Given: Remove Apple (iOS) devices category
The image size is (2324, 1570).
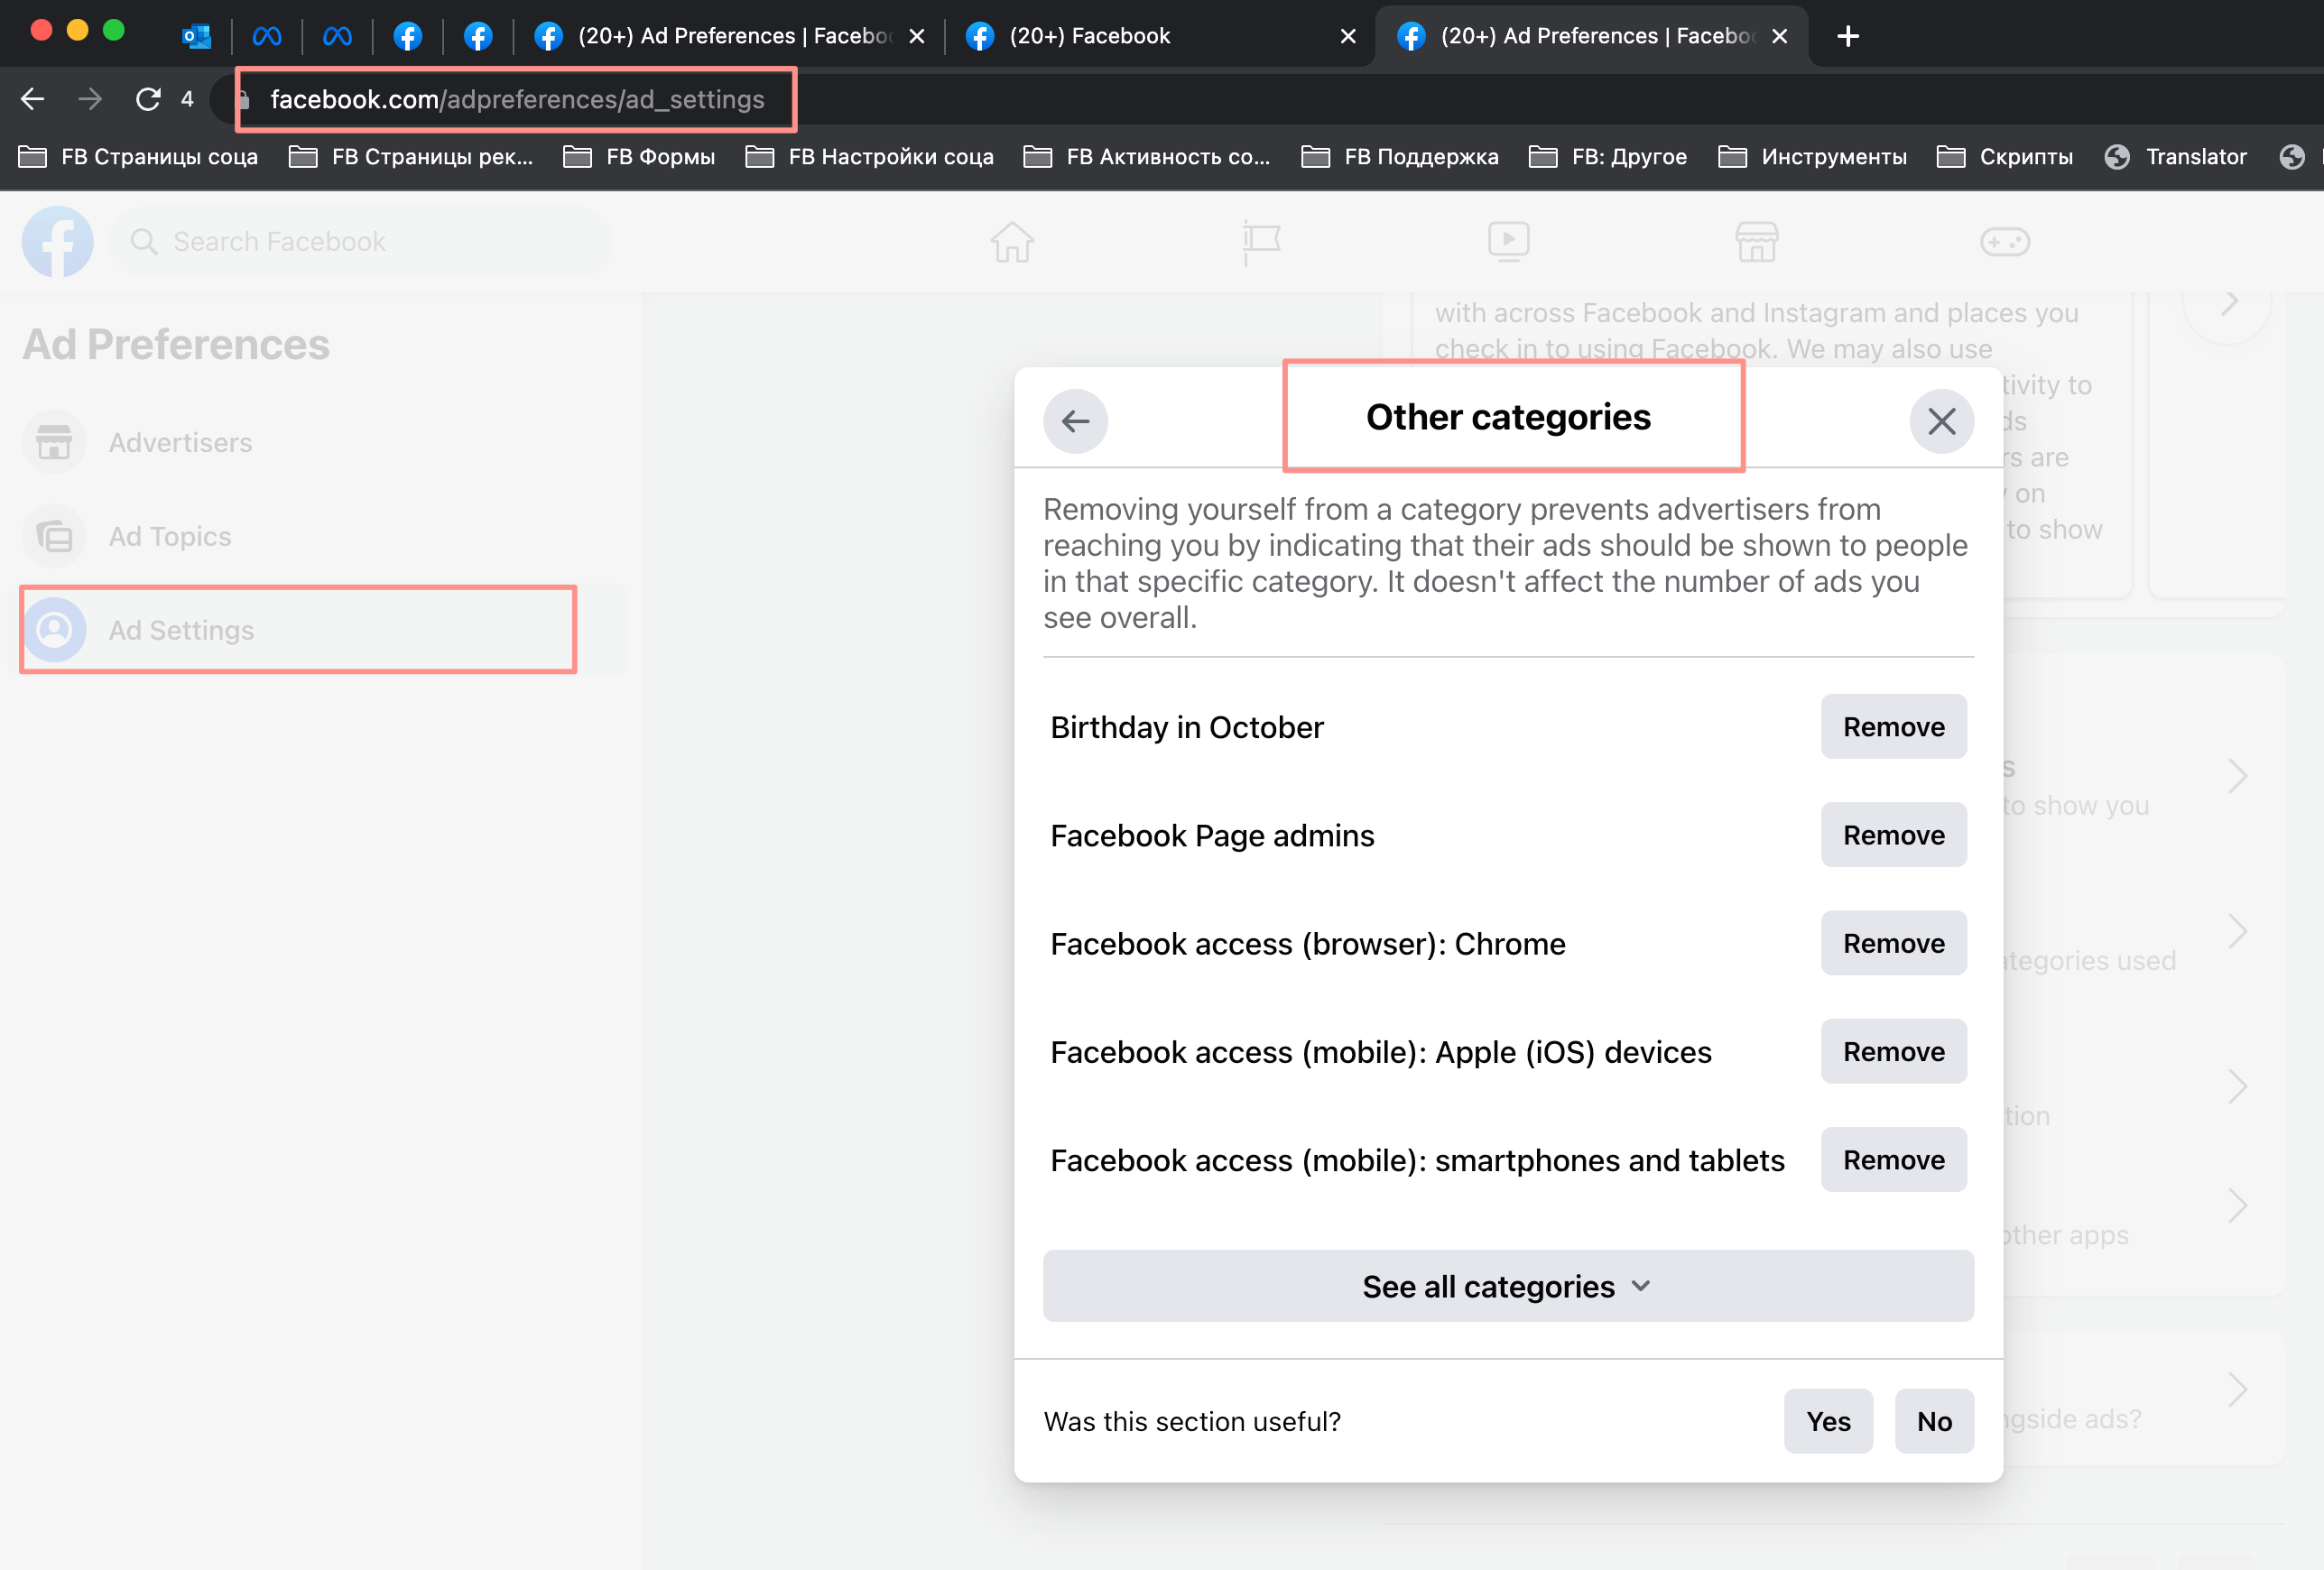Looking at the screenshot, I should click(x=1893, y=1051).
